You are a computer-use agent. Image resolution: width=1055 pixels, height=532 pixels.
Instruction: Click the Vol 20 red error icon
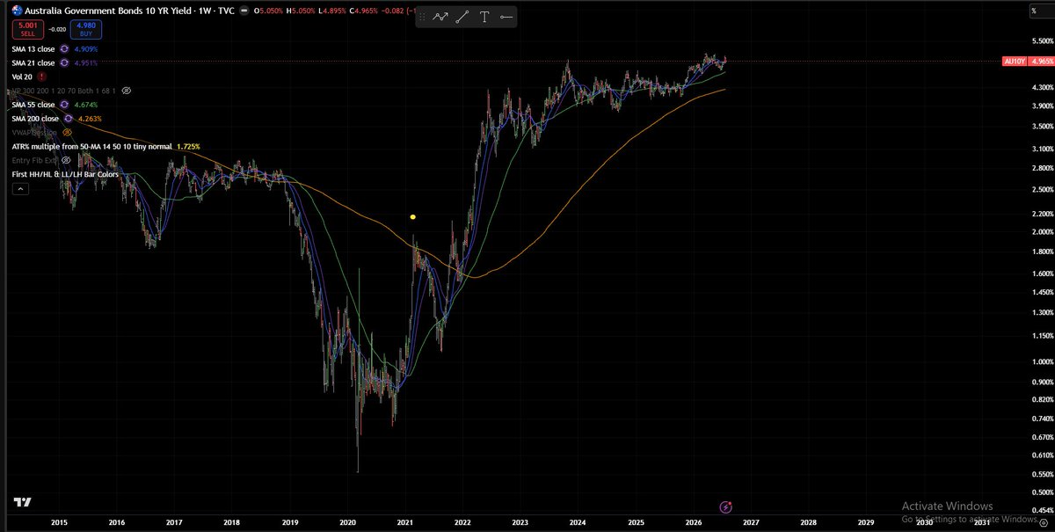coord(41,77)
